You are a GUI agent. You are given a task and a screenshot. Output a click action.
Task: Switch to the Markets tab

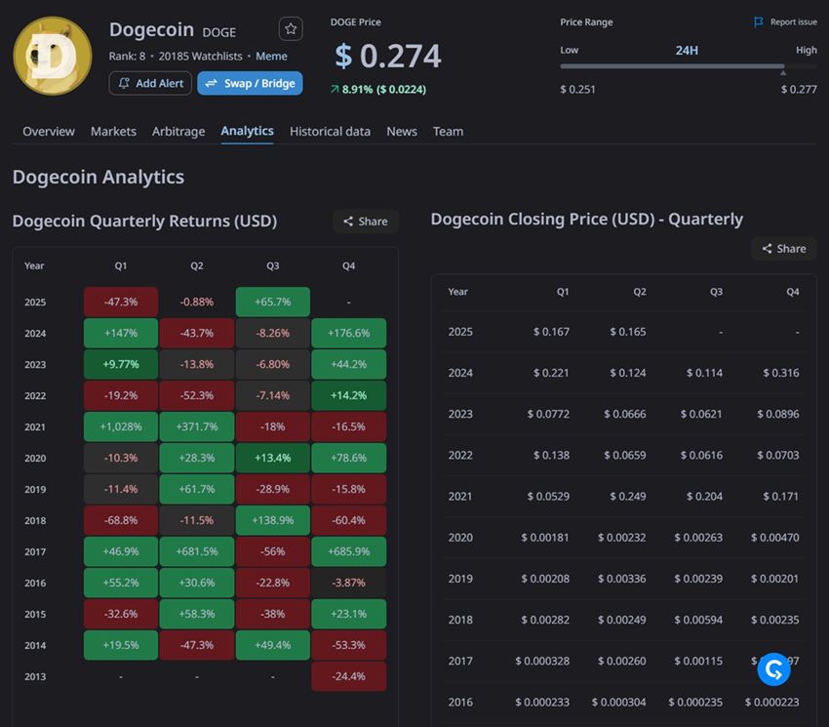click(x=113, y=131)
